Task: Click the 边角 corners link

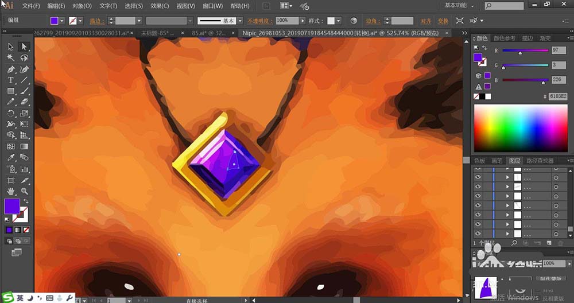Action: coord(373,21)
